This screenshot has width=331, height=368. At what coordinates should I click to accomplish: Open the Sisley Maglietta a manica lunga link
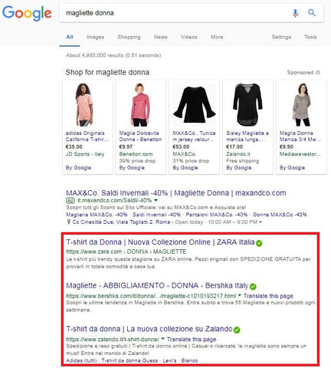point(247,136)
